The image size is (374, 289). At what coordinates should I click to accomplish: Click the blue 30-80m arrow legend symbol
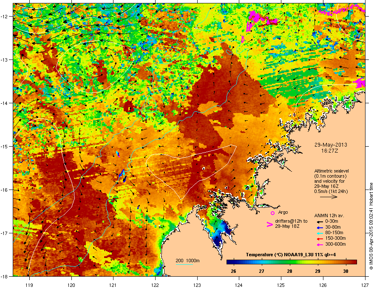click(x=320, y=227)
